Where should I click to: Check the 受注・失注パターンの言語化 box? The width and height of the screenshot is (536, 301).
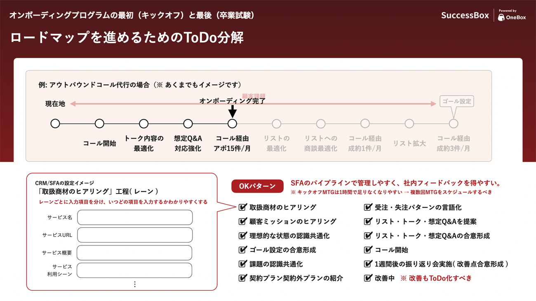pyautogui.click(x=368, y=207)
